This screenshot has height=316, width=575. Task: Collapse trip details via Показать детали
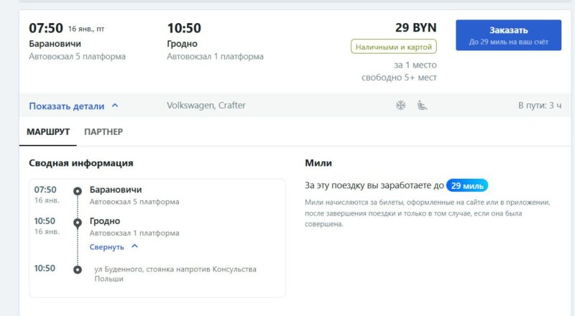[67, 106]
